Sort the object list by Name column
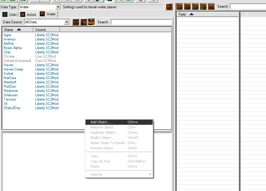Screen dimensions: 266x191 tap(18, 30)
